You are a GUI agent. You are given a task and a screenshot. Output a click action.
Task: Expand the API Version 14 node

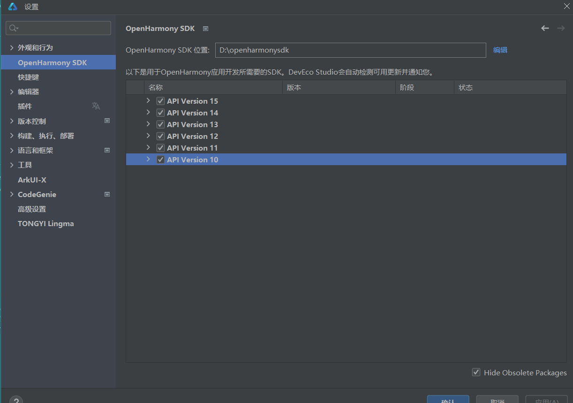click(x=148, y=112)
